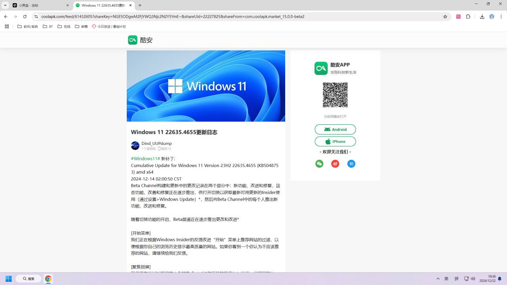Image resolution: width=507 pixels, height=285 pixels.
Task: Open Chrome from the taskbar
Action: [x=48, y=279]
